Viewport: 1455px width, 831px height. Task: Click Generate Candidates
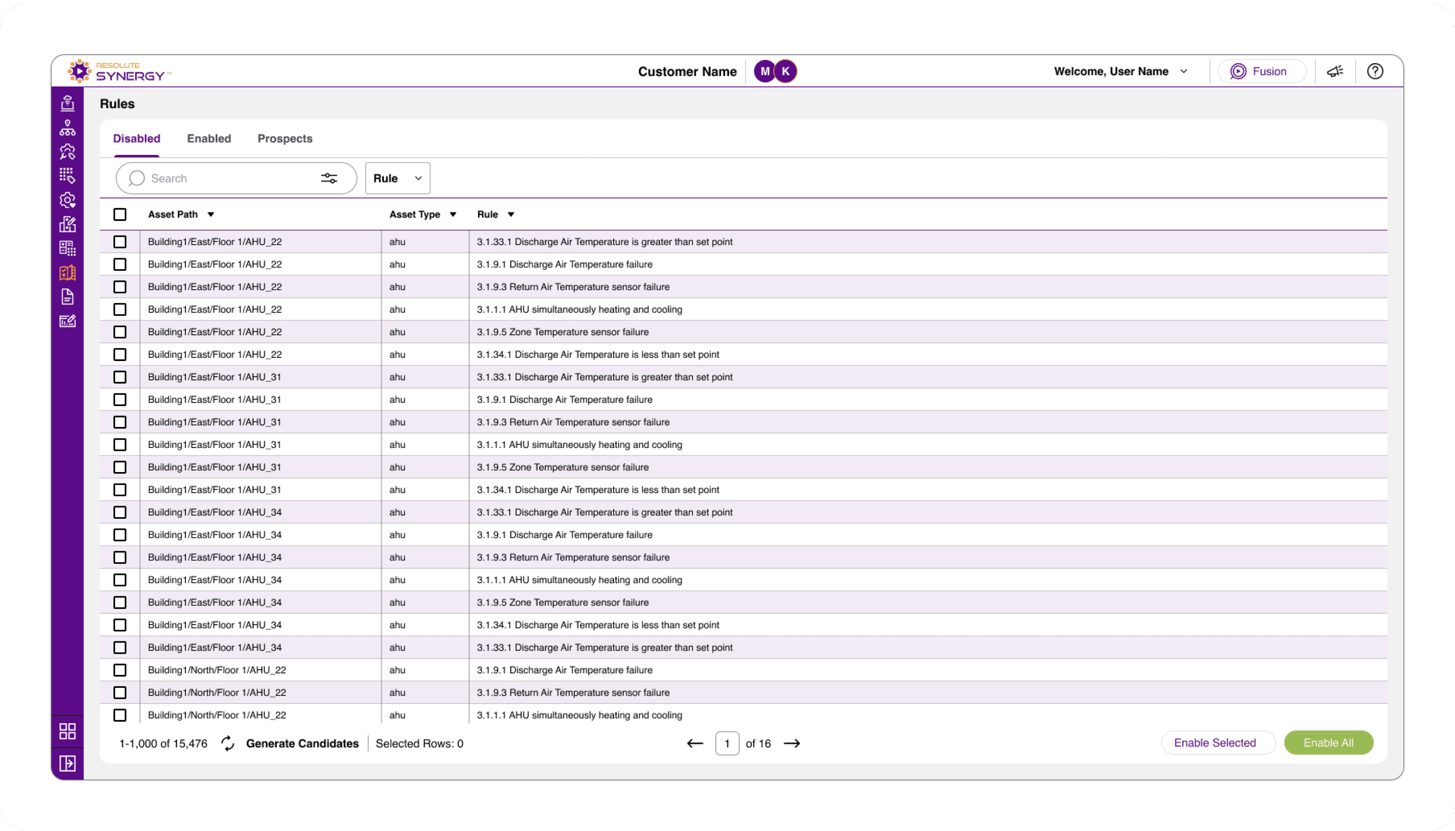[x=302, y=743]
